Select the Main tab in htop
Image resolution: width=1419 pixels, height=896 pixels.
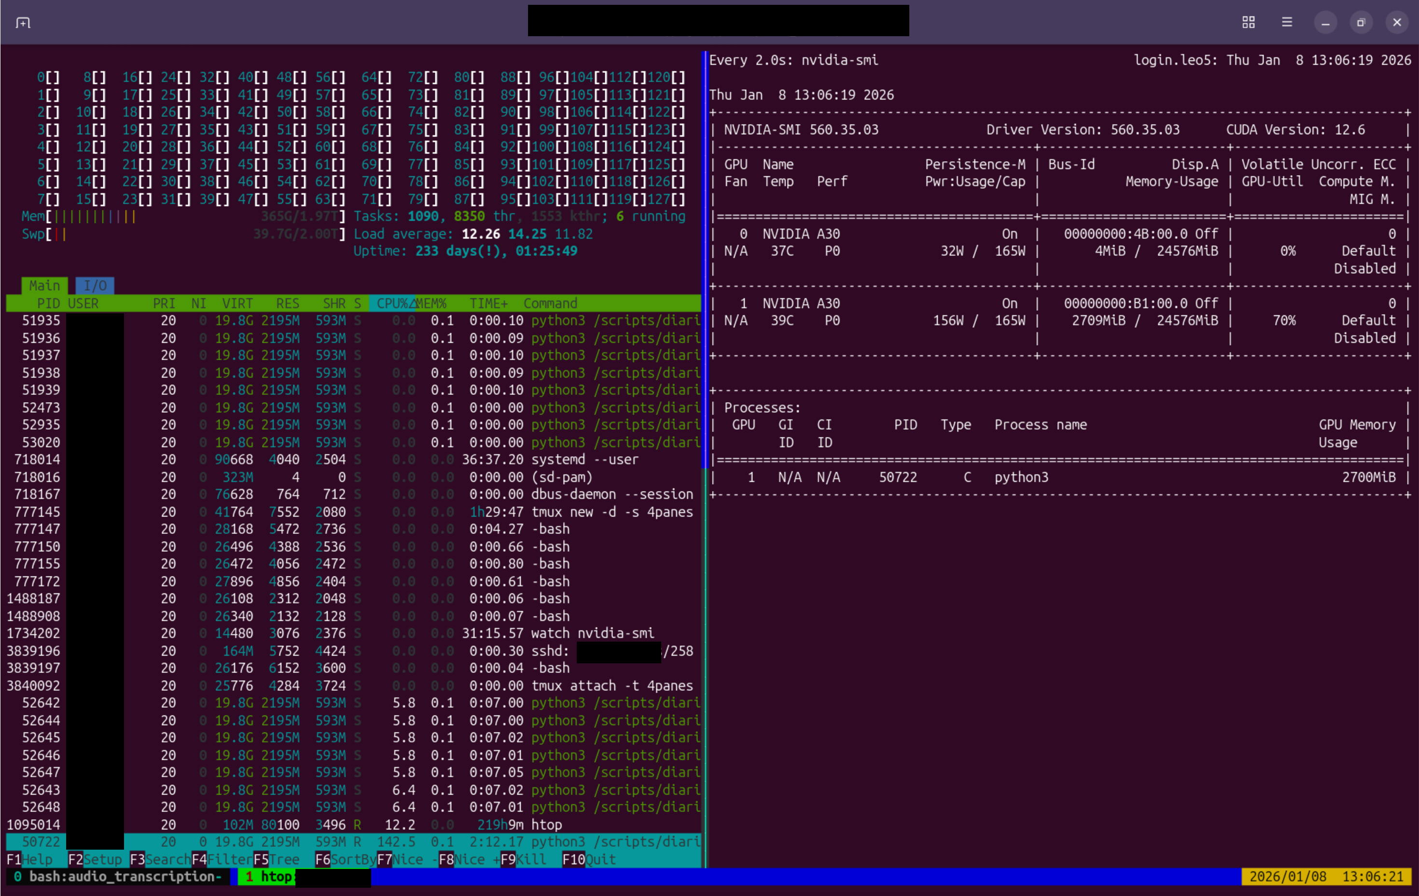44,286
